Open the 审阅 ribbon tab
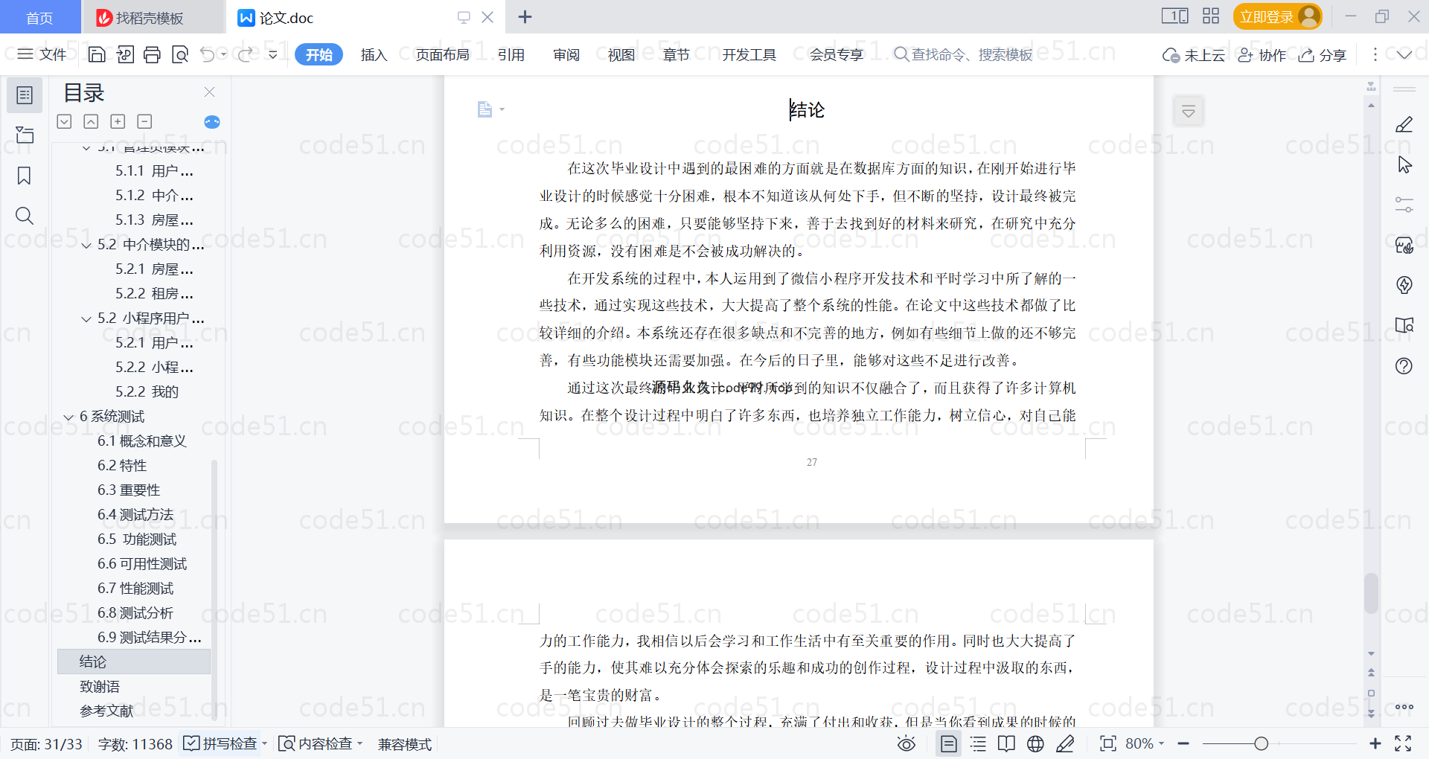Viewport: 1429px width, 759px height. coord(566,54)
